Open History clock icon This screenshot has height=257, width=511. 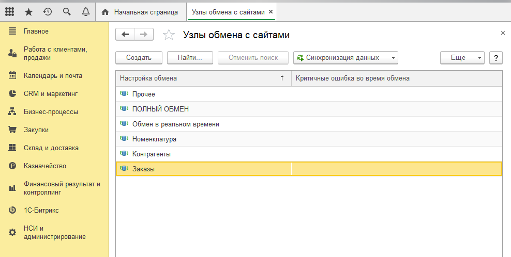(x=48, y=12)
